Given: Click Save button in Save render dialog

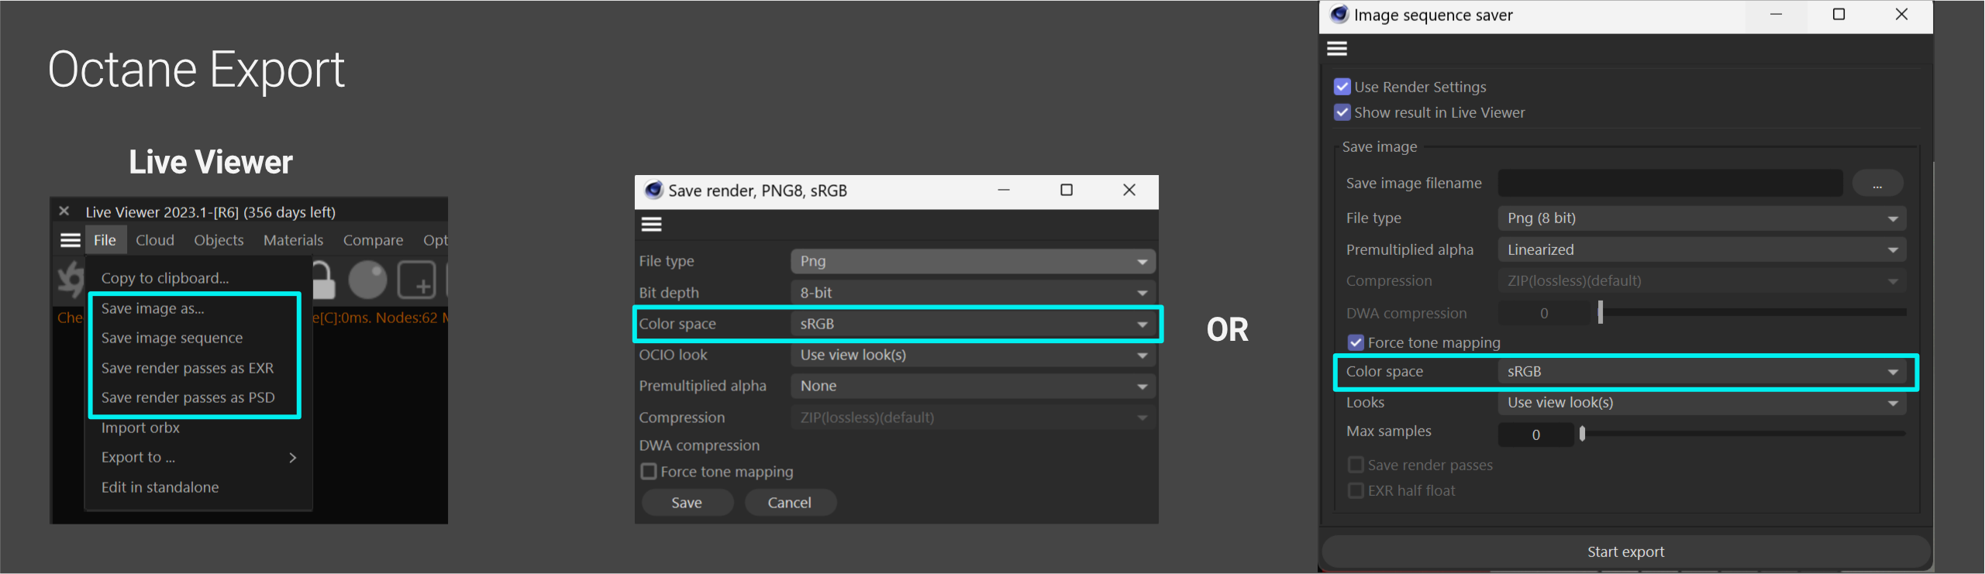Looking at the screenshot, I should pos(687,503).
